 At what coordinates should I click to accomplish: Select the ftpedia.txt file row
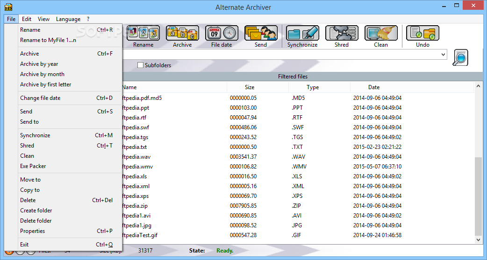click(298, 147)
